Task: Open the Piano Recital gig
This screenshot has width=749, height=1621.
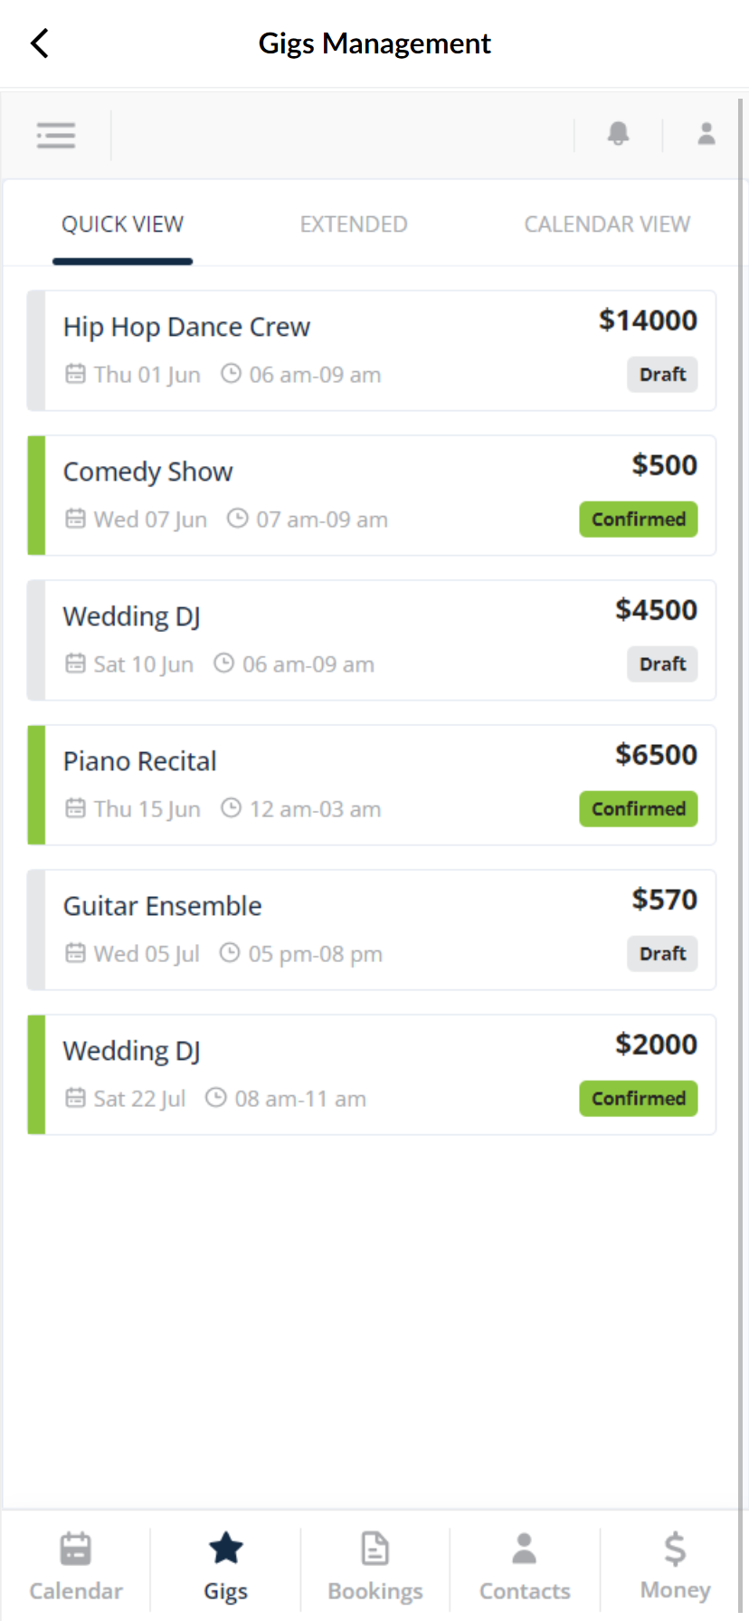Action: 140,761
